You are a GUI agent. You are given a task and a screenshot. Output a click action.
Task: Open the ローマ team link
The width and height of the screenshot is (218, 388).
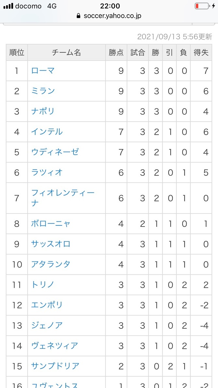tap(43, 71)
